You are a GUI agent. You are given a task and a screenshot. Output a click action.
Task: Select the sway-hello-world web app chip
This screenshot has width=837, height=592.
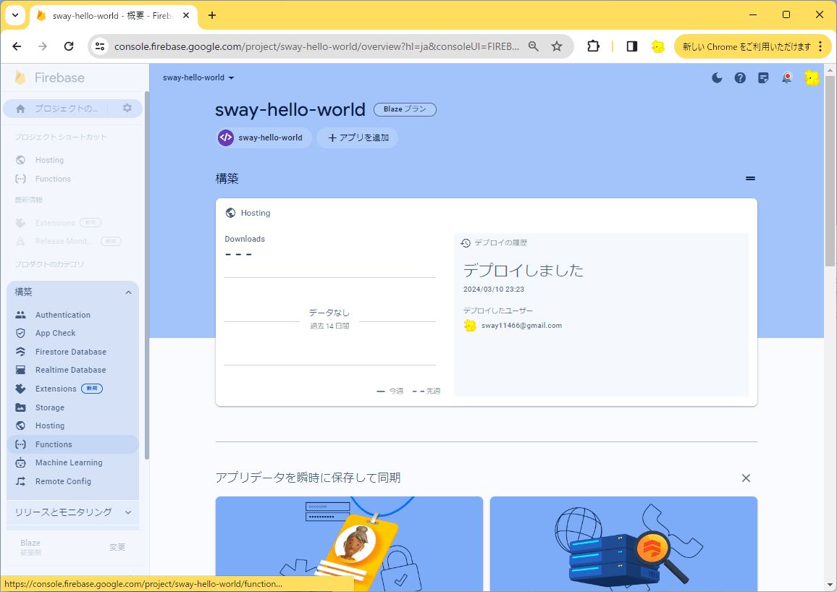pyautogui.click(x=263, y=138)
